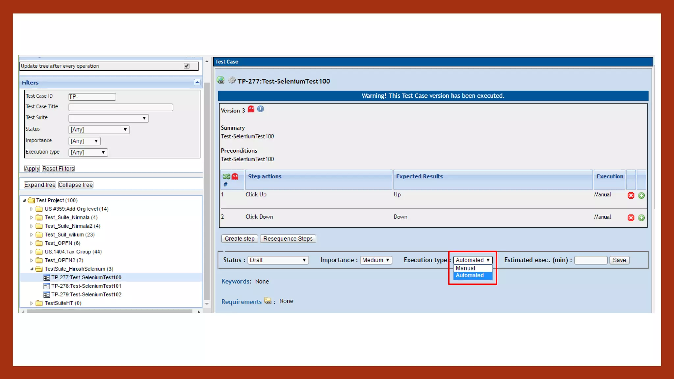Insert step after step 2 via green plus

coord(641,218)
